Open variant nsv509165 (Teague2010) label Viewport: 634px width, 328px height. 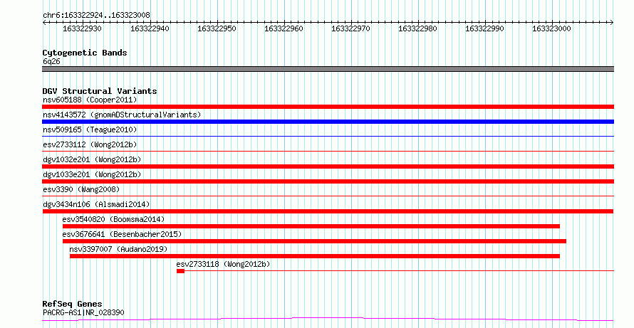pyautogui.click(x=90, y=129)
